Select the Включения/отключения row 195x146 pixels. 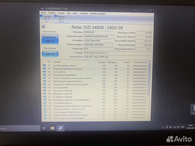96,75
